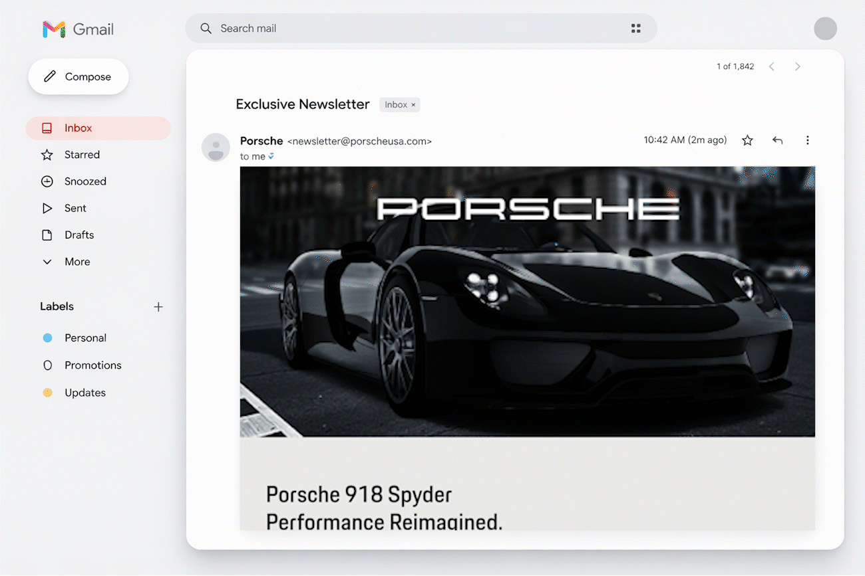This screenshot has height=576, width=865.
Task: Go to the previous (newer) email arrow
Action: click(x=772, y=66)
